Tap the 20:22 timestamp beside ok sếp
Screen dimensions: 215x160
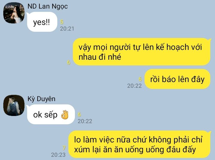click(85, 121)
